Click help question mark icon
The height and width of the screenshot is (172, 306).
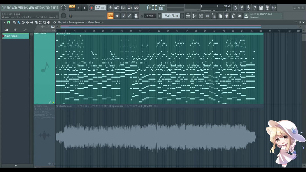[x=255, y=8]
